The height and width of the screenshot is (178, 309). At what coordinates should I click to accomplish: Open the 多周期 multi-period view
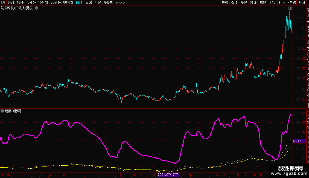(x=108, y=2)
